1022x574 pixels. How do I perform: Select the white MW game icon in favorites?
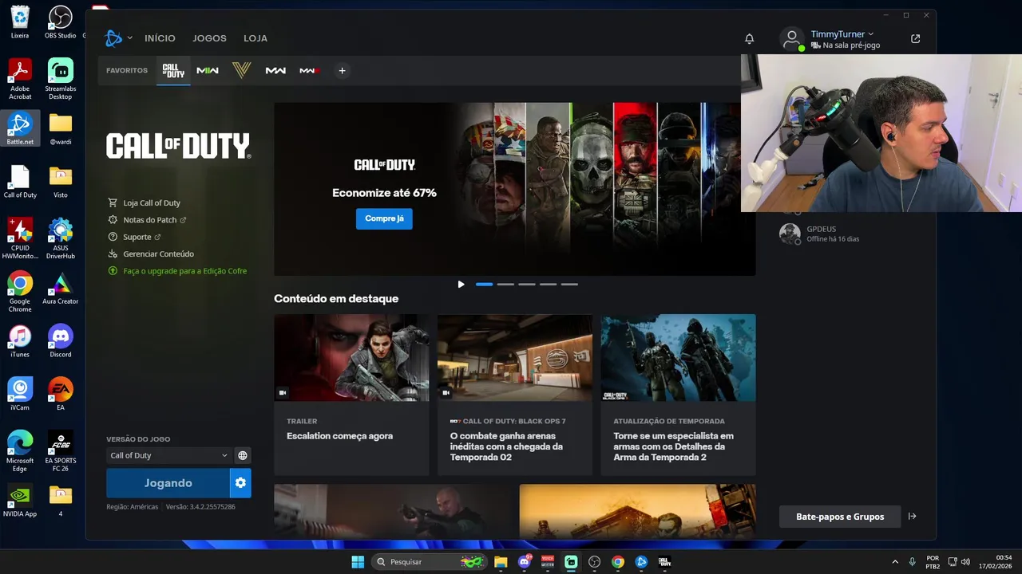[275, 70]
